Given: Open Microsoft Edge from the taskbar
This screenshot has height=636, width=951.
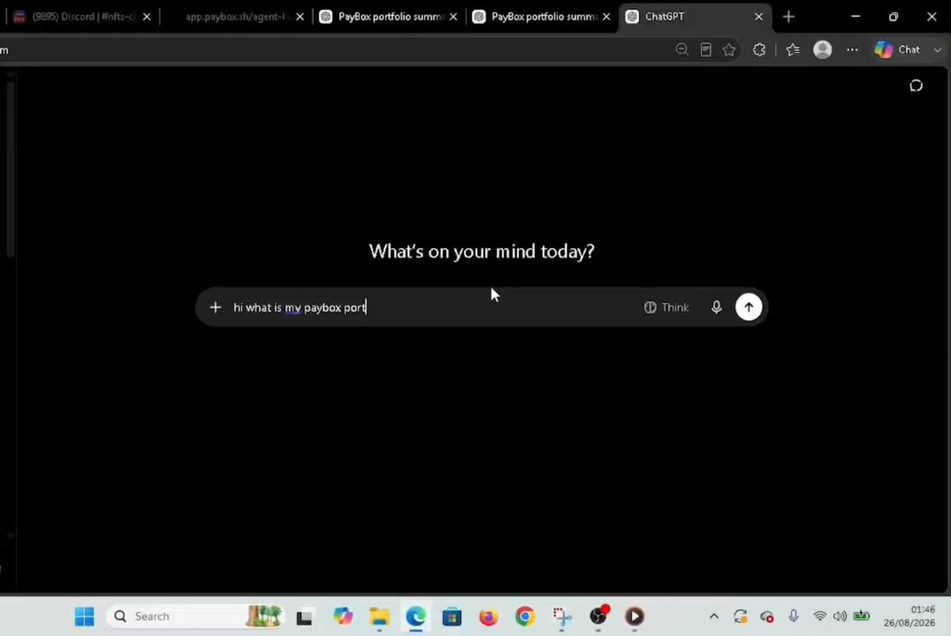Looking at the screenshot, I should point(415,616).
